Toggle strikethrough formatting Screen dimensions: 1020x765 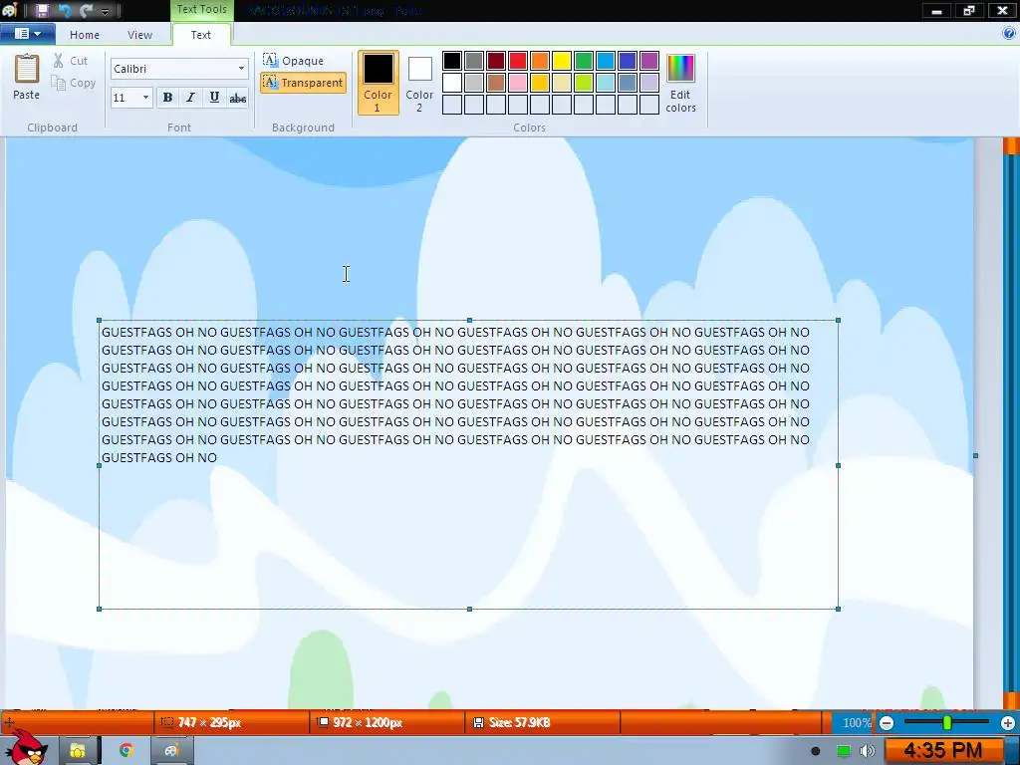tap(237, 98)
